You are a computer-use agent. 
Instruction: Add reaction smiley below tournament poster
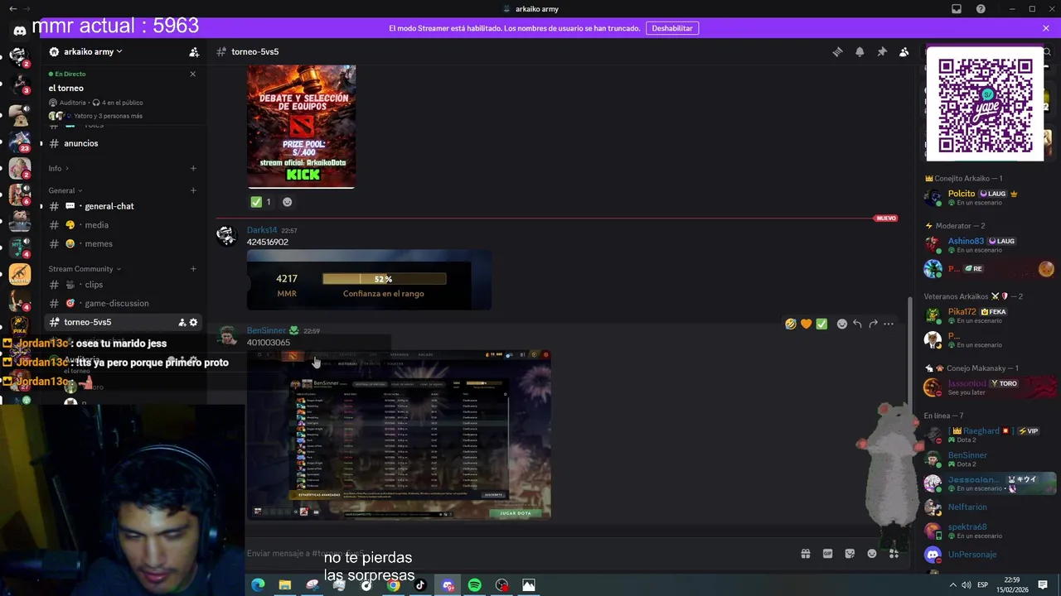click(287, 202)
